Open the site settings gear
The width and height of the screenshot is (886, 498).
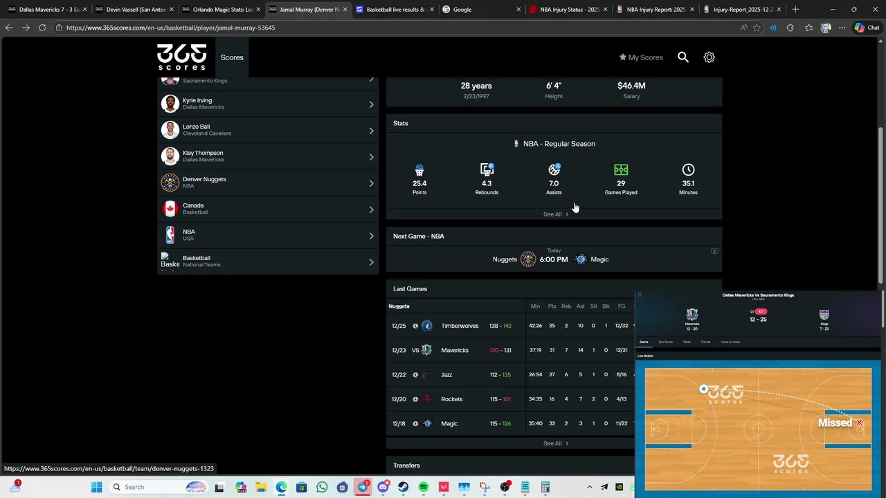[x=709, y=57]
